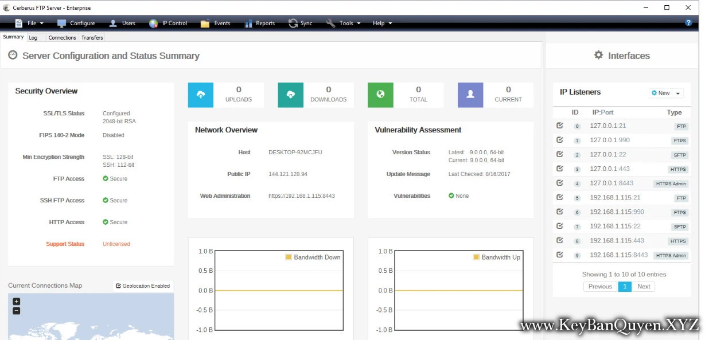Click the New listener button
Screen dimensions: 705x340
tap(660, 93)
